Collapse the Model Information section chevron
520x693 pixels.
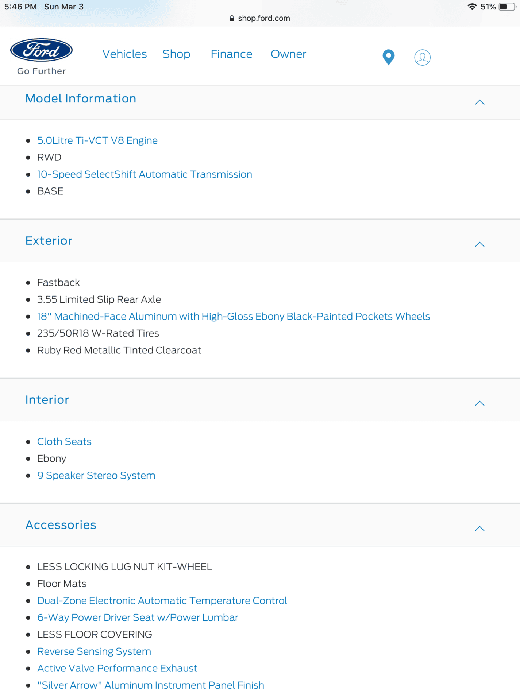[479, 102]
